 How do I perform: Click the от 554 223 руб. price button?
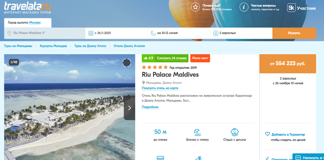(288, 64)
